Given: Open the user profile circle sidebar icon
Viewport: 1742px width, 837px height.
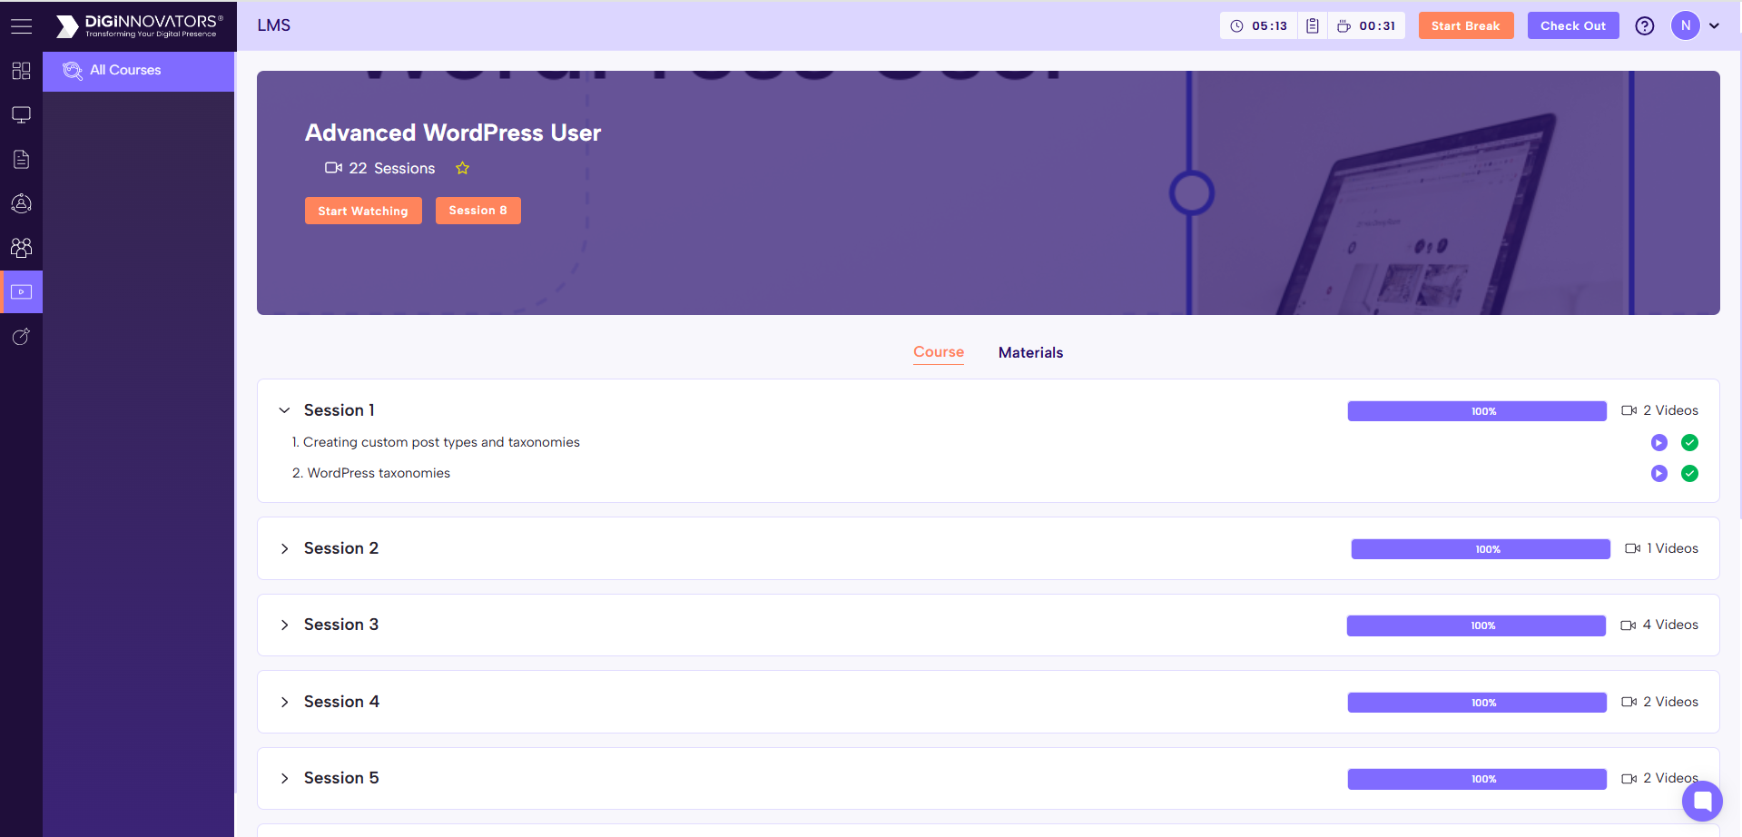Looking at the screenshot, I should coord(21,203).
